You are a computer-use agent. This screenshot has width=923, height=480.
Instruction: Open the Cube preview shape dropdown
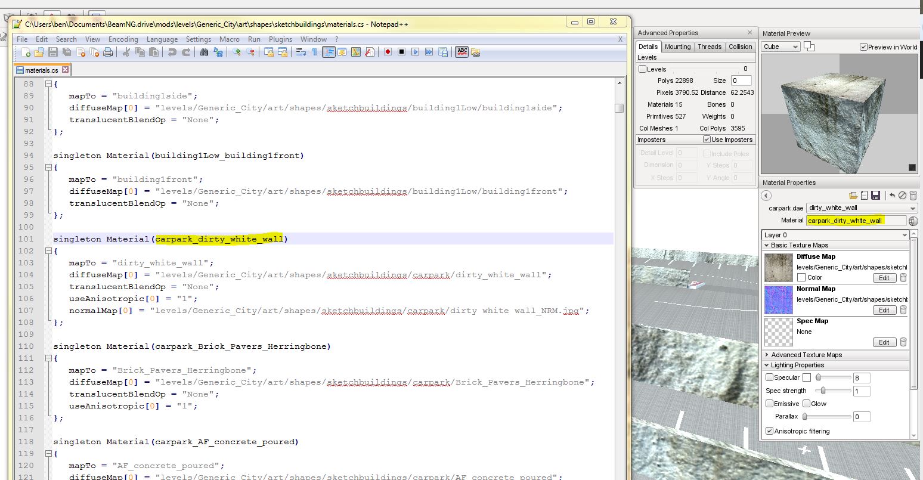tap(780, 47)
